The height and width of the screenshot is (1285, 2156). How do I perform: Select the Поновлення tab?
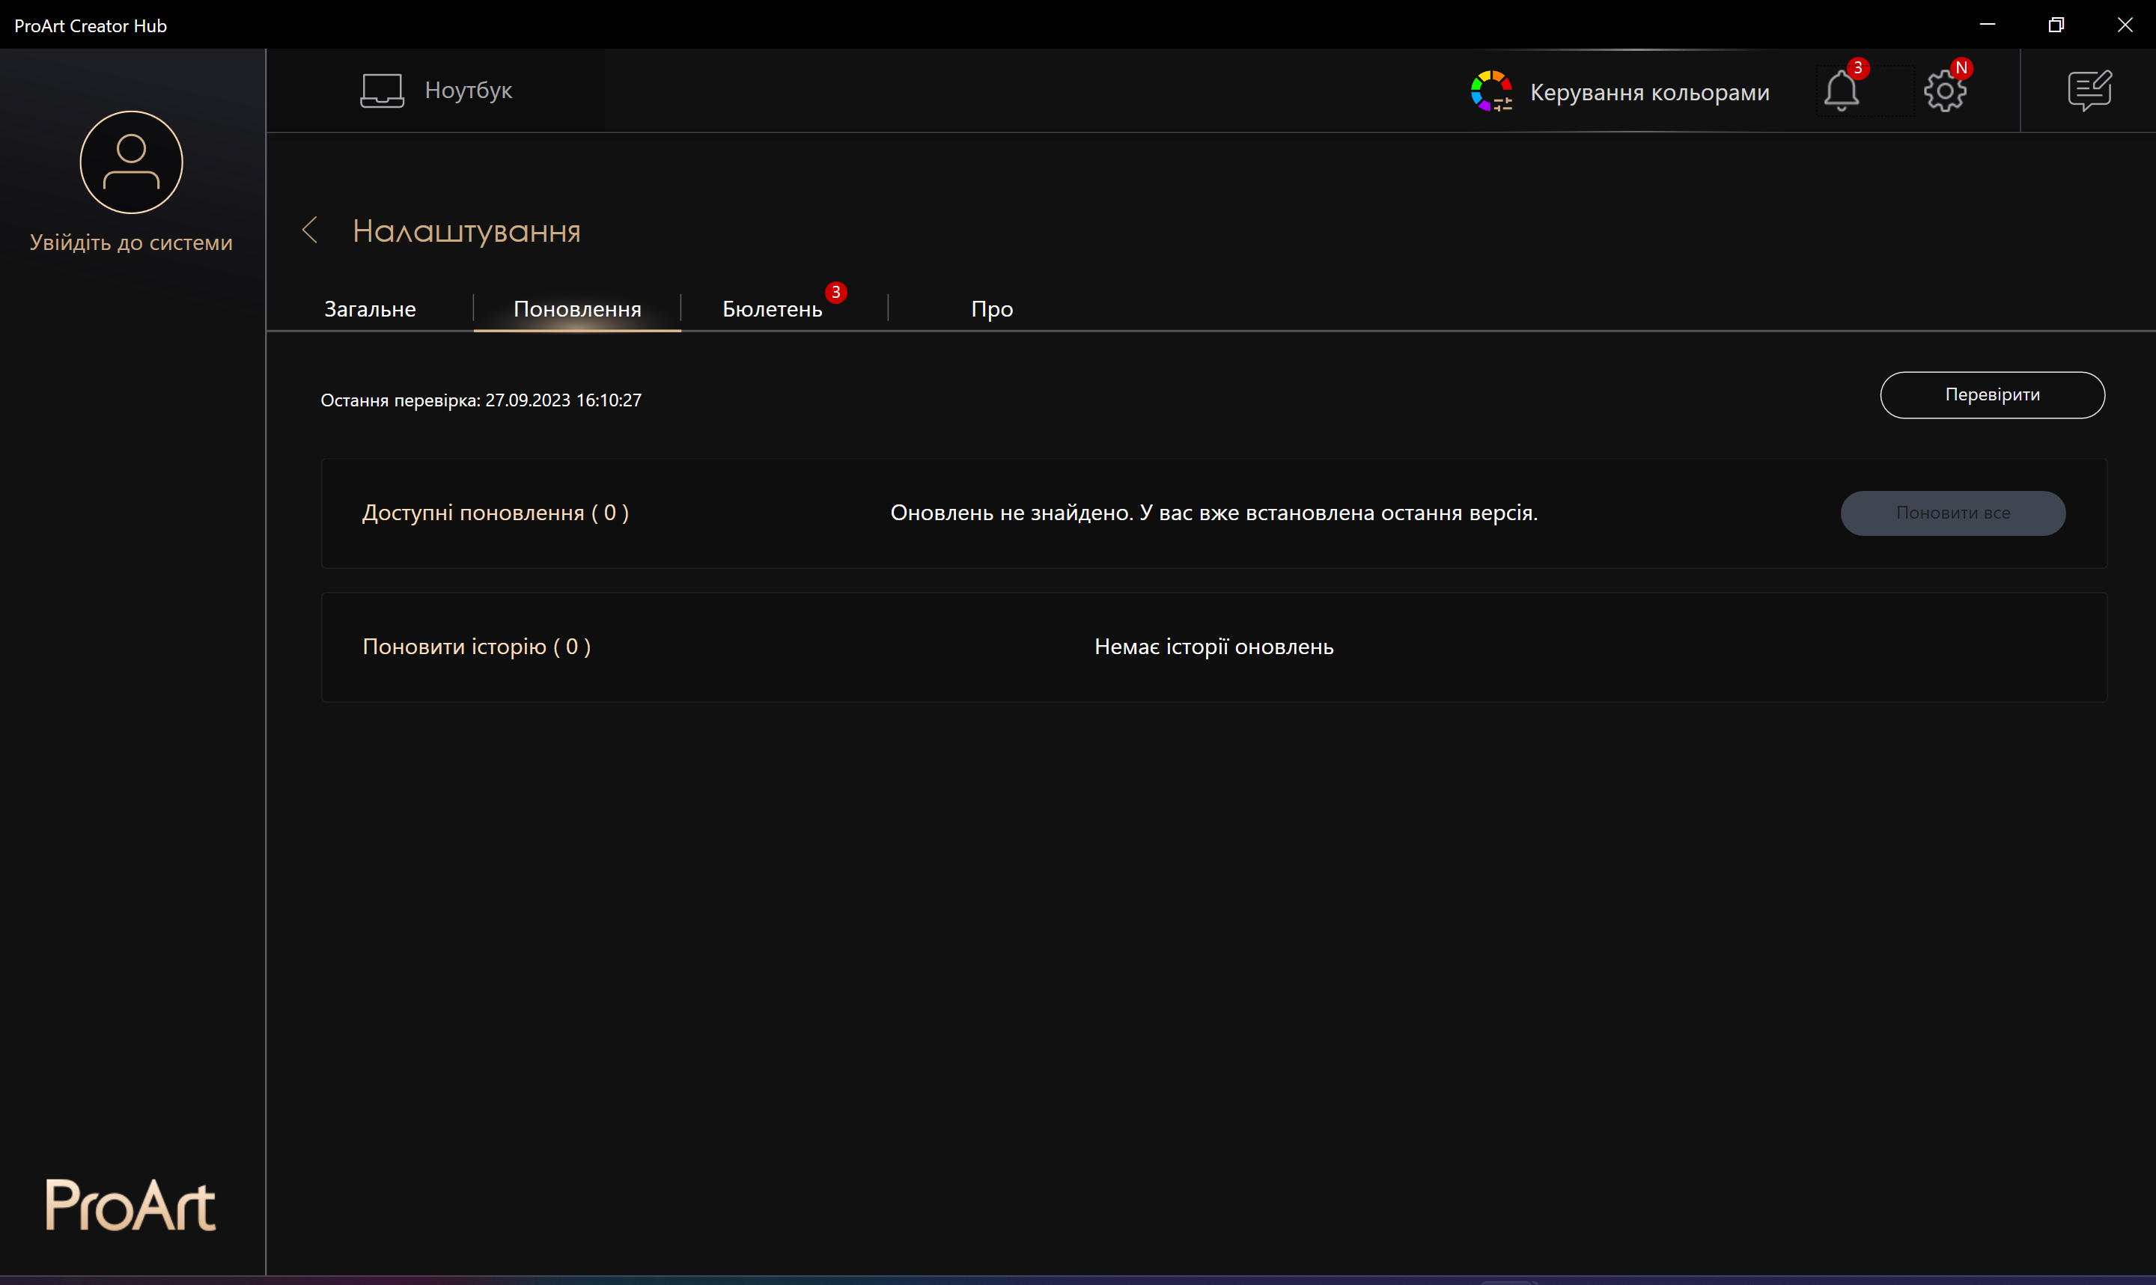point(576,309)
